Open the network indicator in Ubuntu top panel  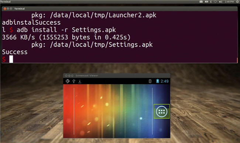coord(215,2)
